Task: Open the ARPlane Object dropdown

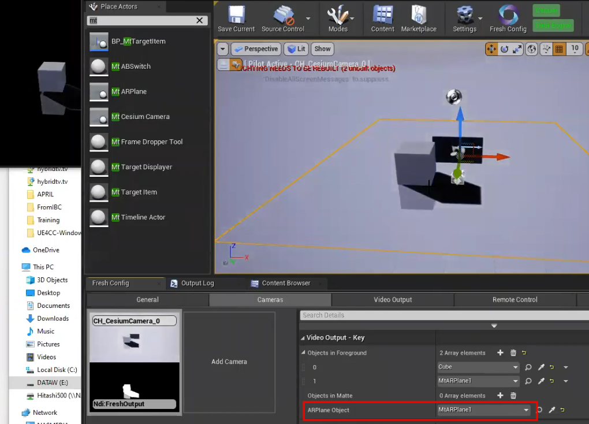Action: pyautogui.click(x=484, y=410)
